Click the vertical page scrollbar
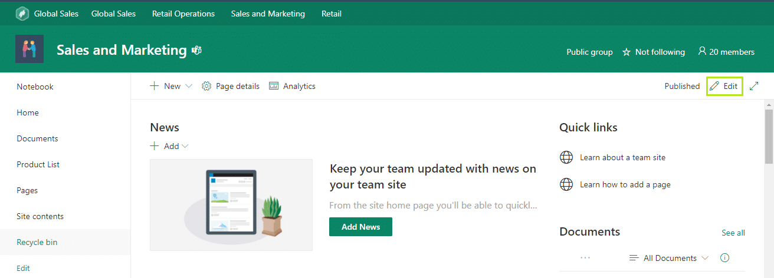This screenshot has height=278, width=774. 769,135
